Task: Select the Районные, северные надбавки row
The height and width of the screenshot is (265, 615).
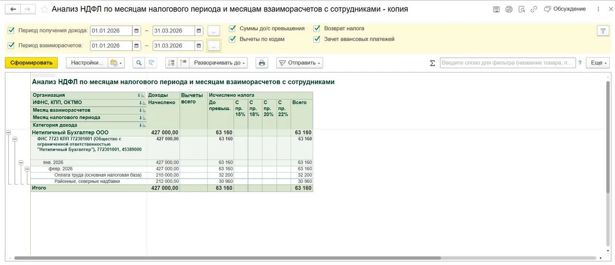Action: click(171, 181)
